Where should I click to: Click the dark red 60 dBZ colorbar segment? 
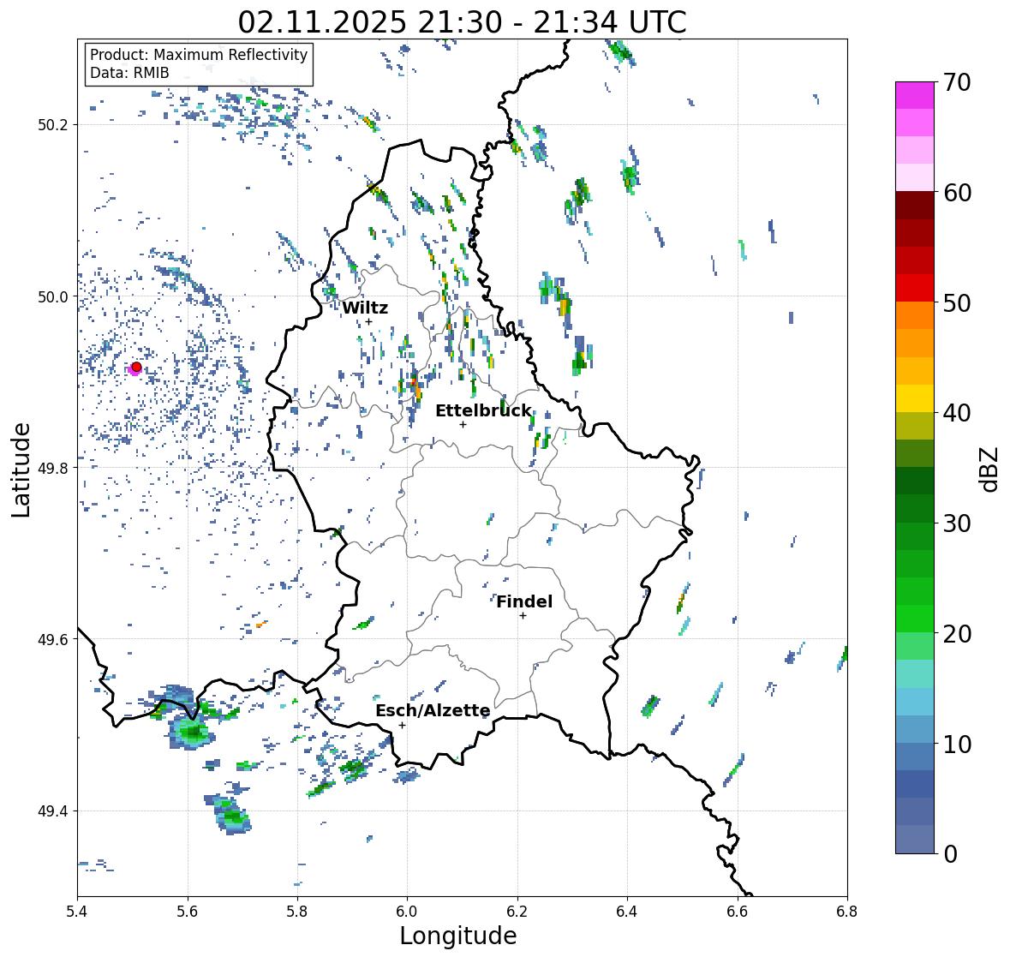[x=915, y=206]
